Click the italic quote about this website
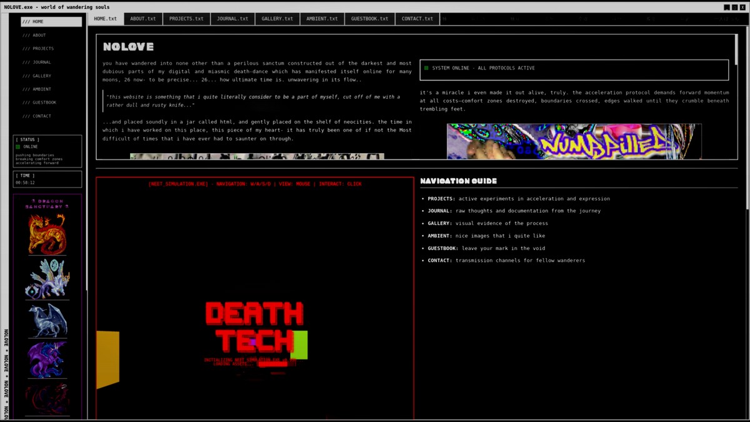 tap(254, 101)
